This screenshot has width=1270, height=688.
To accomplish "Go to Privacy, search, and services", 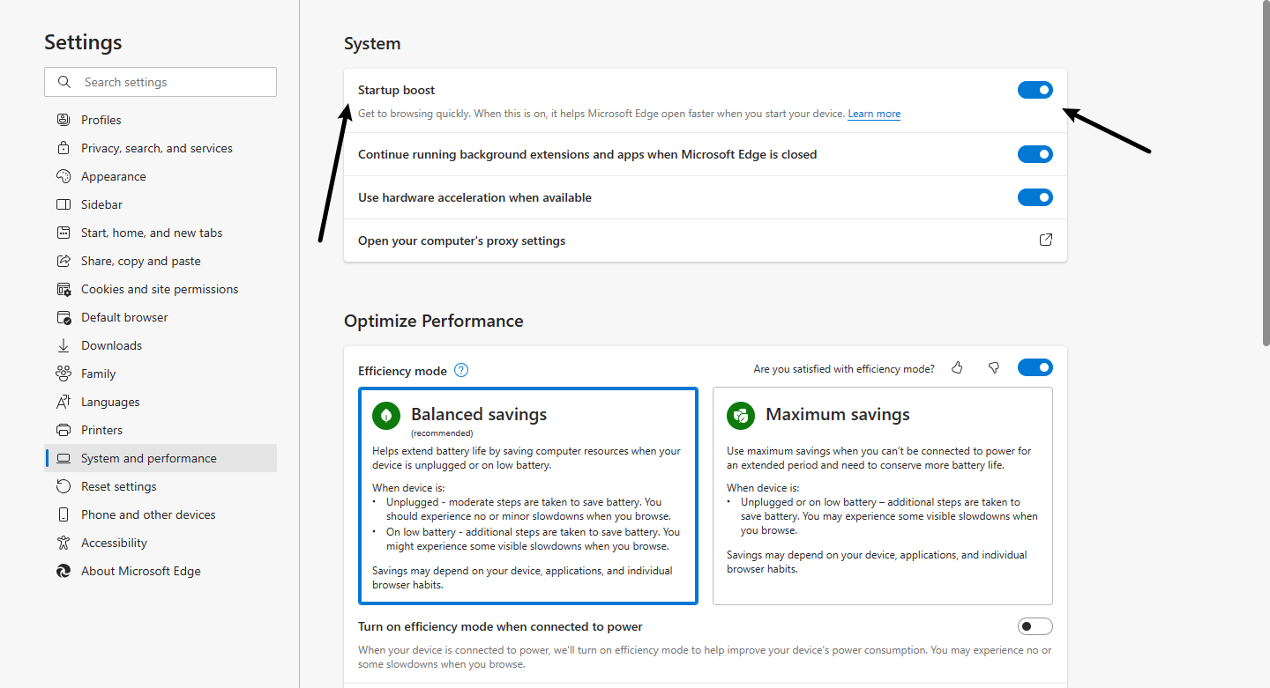I will 161,148.
